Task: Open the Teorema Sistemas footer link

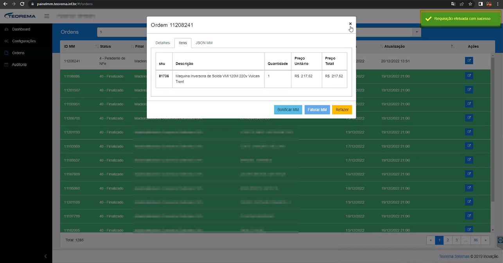Action: pos(454,257)
